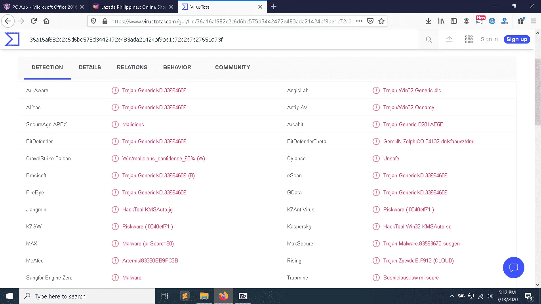Open the VirusTotal apps grid icon
541x304 pixels.
(469, 39)
